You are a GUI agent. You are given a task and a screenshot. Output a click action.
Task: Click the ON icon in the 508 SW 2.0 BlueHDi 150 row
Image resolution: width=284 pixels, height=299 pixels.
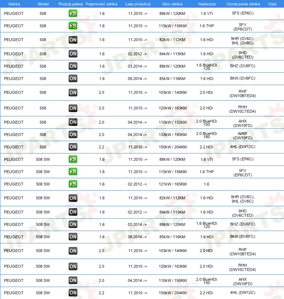[x=73, y=280]
